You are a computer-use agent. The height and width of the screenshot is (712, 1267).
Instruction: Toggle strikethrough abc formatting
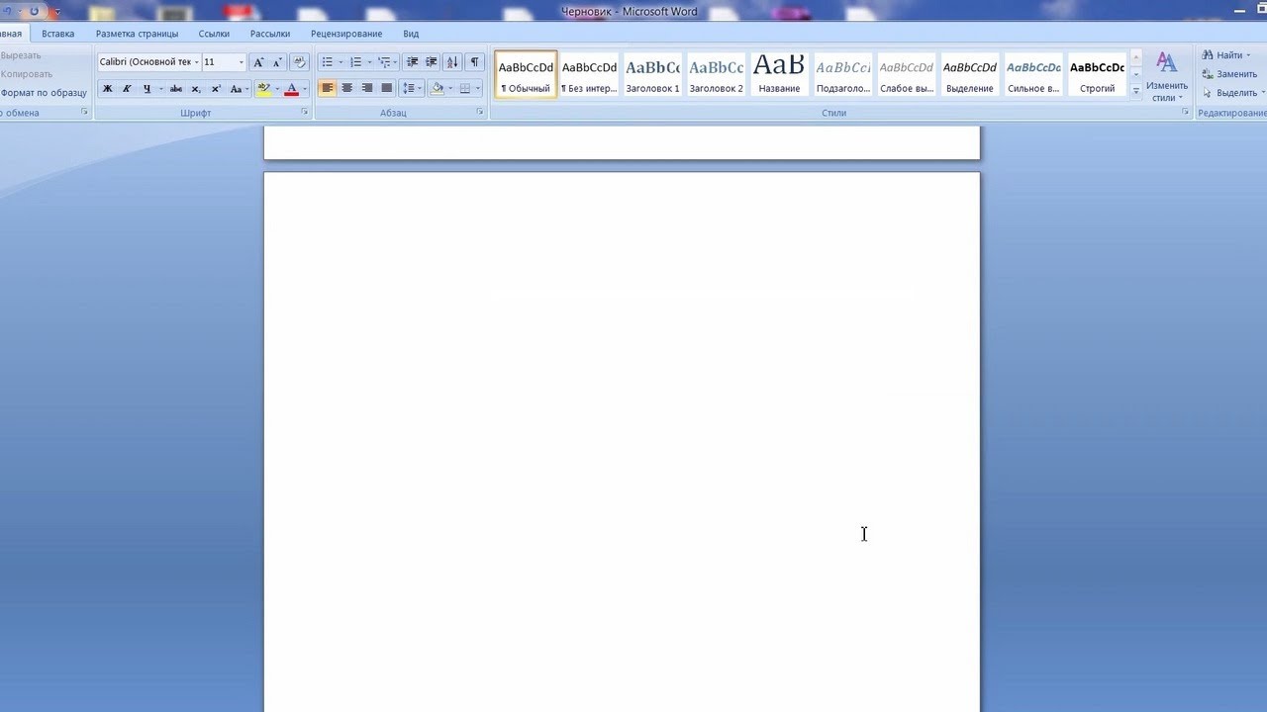click(176, 89)
